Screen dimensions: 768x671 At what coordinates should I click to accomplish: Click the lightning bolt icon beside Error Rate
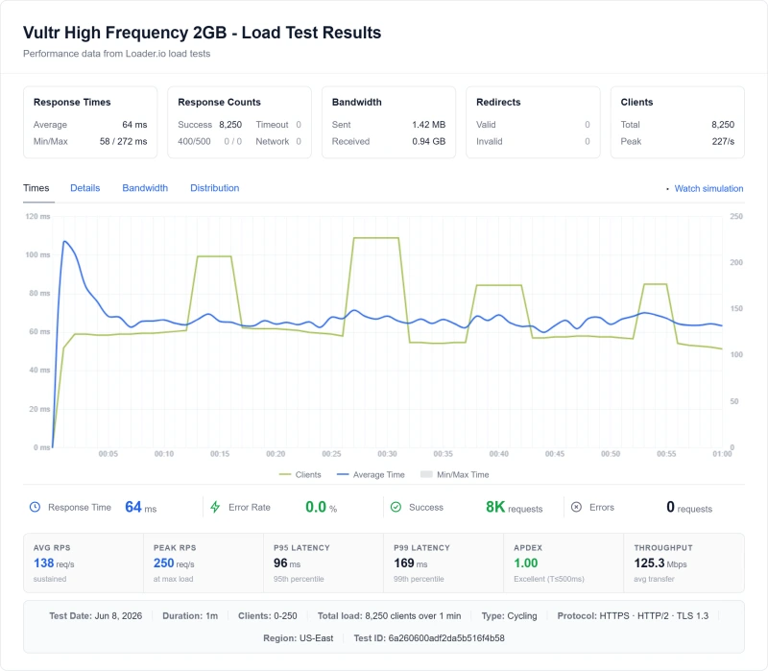(x=215, y=507)
